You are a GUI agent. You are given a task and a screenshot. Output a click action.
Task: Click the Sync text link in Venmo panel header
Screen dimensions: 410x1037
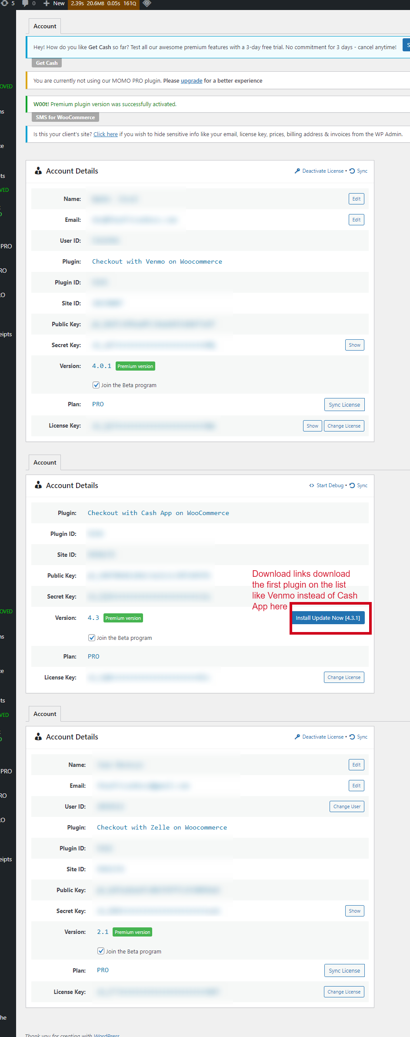(362, 171)
